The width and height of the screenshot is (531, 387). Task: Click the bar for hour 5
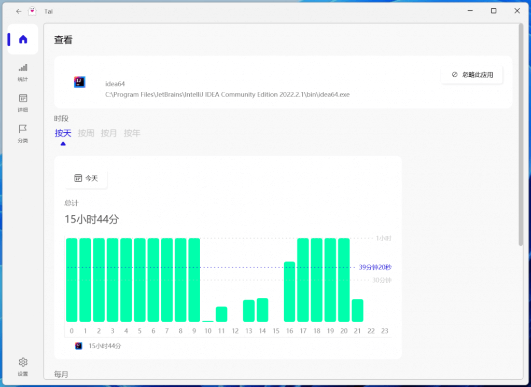140,280
